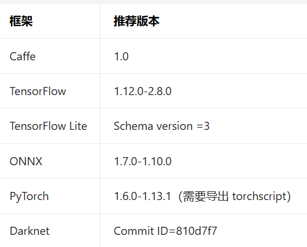Click the 810d7f7 commit hash
This screenshot has width=307, height=247.
point(196,231)
